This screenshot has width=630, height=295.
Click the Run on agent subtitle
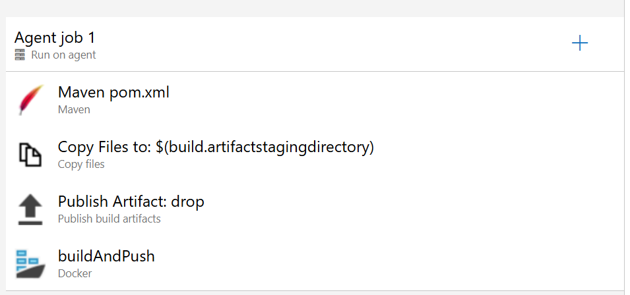coord(63,55)
